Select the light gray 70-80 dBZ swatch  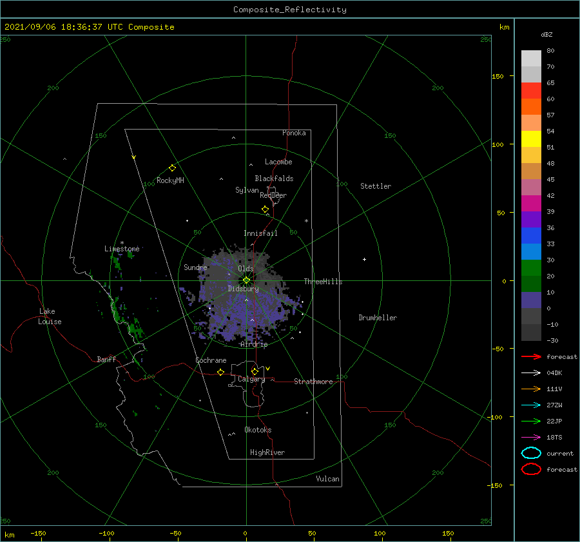[531, 58]
